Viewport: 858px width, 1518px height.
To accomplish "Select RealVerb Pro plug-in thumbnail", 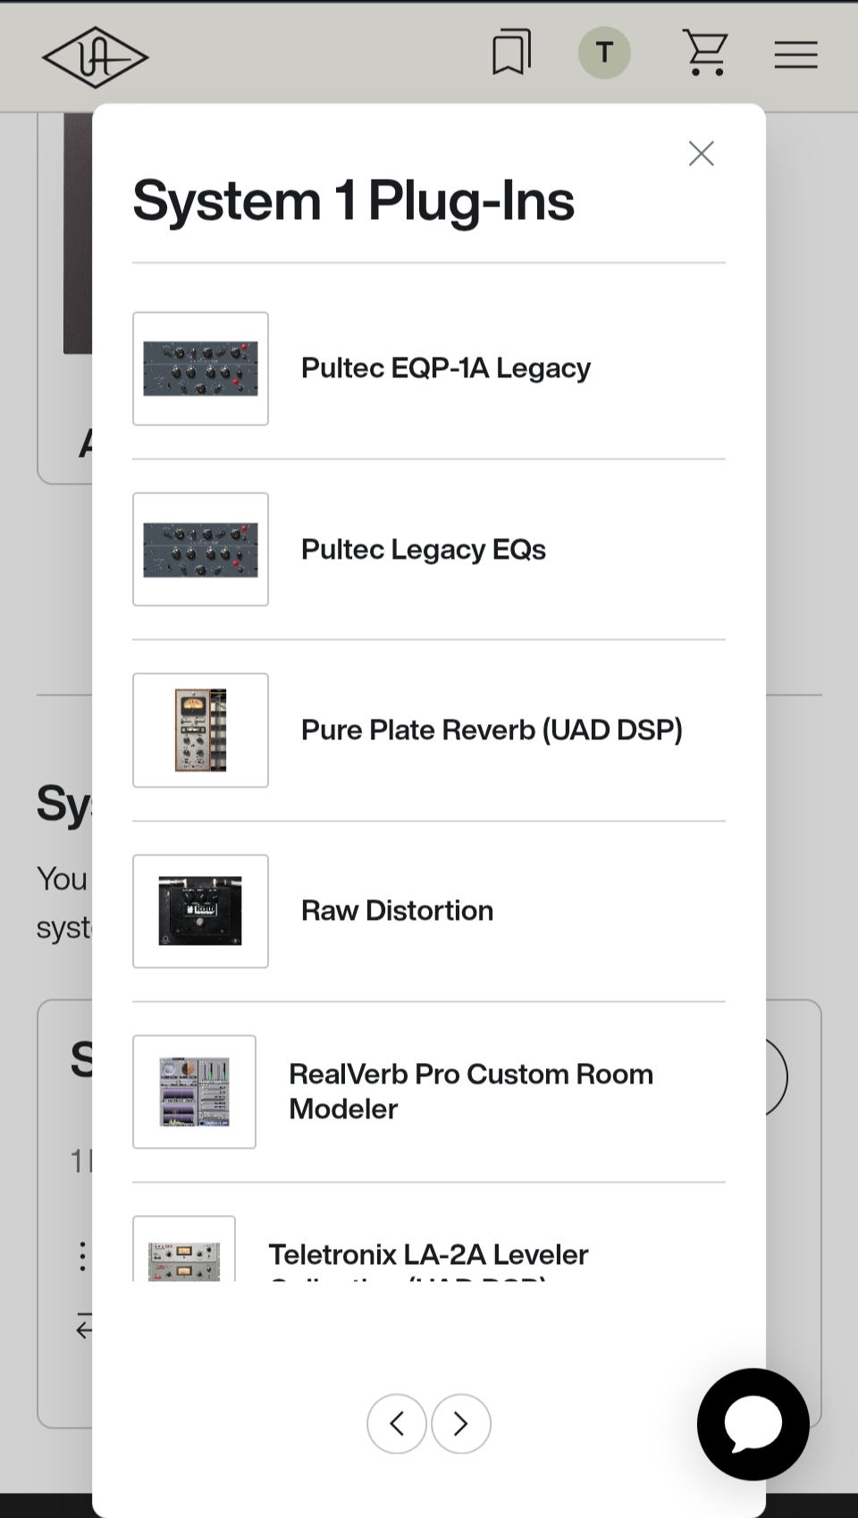I will point(194,1092).
